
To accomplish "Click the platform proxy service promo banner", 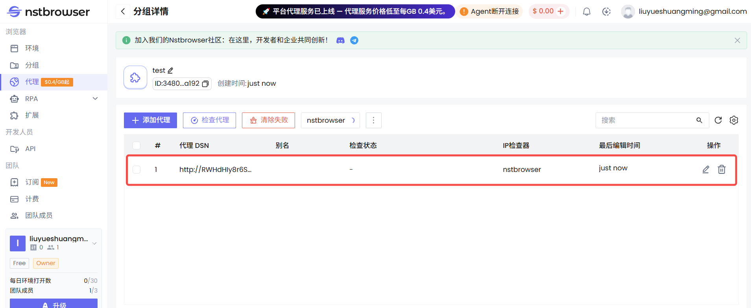I will pyautogui.click(x=355, y=11).
